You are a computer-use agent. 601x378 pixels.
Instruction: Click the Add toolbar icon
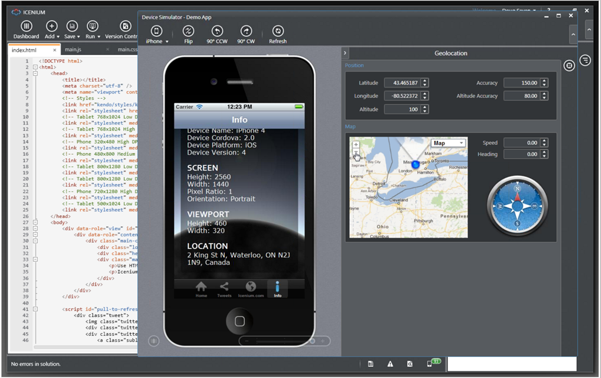tap(52, 26)
